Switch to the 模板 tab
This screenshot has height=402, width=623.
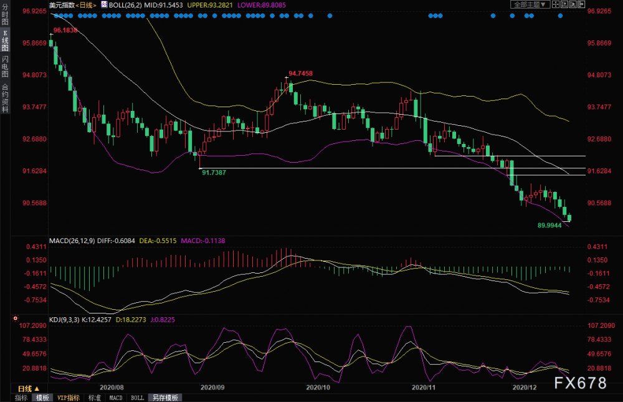(42, 398)
